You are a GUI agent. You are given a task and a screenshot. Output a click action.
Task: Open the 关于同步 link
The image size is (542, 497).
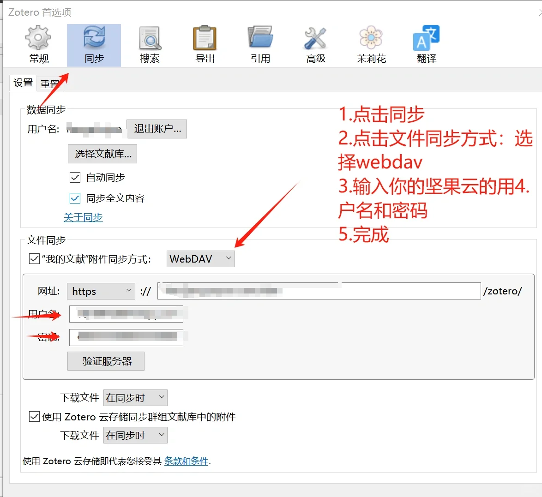[83, 217]
